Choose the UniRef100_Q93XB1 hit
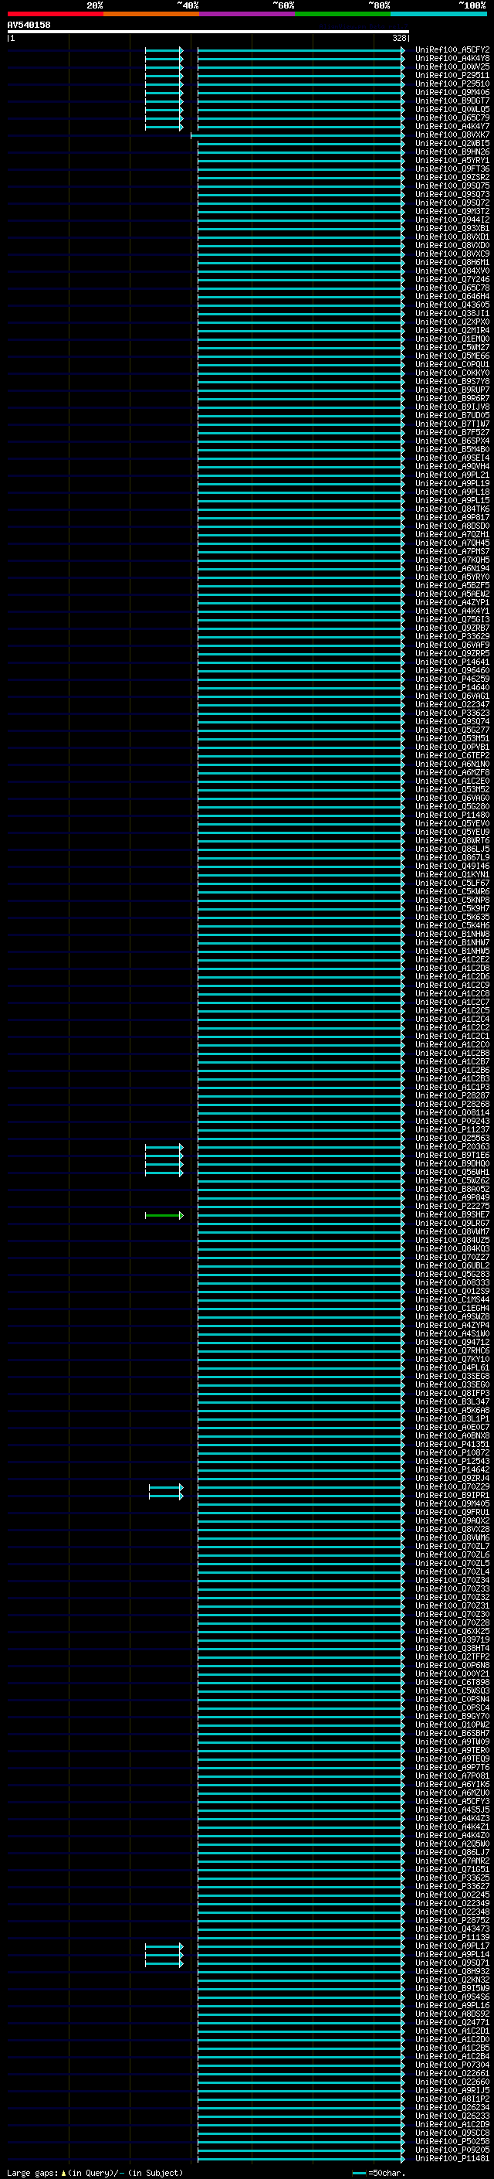The image size is (494, 2179). click(452, 228)
